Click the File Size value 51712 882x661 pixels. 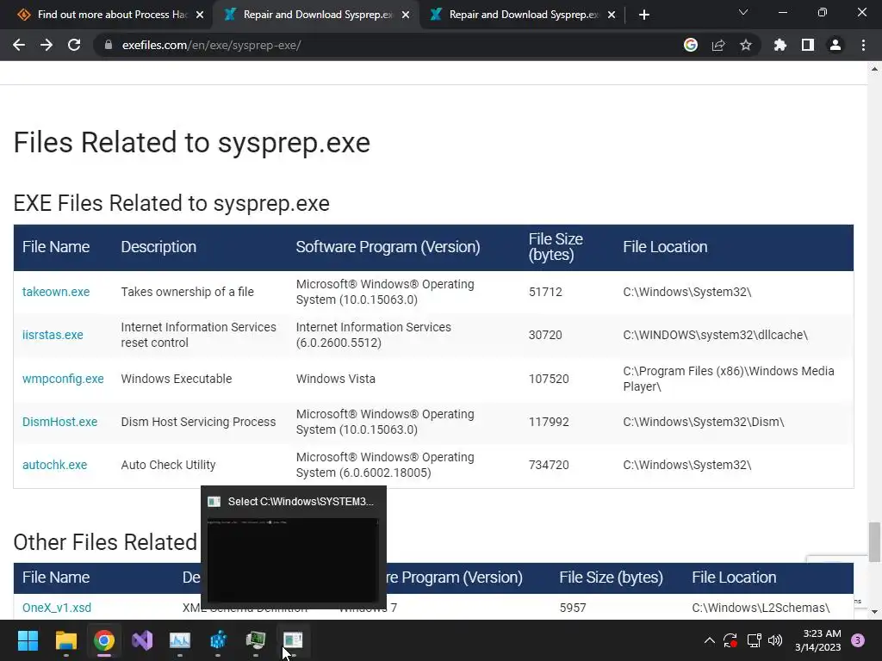pos(545,292)
